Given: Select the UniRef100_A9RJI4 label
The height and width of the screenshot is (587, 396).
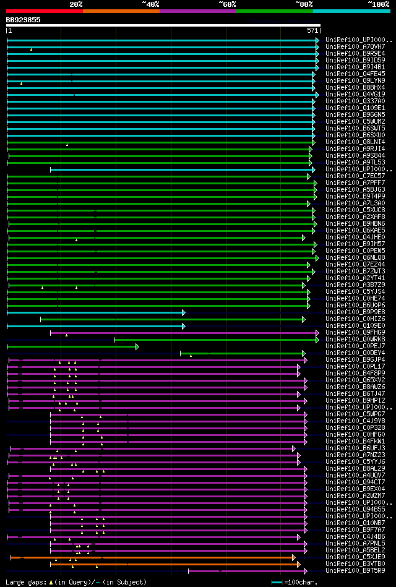Looking at the screenshot, I should coord(356,148).
